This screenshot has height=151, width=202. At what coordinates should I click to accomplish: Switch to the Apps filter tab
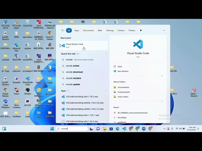click(x=76, y=31)
